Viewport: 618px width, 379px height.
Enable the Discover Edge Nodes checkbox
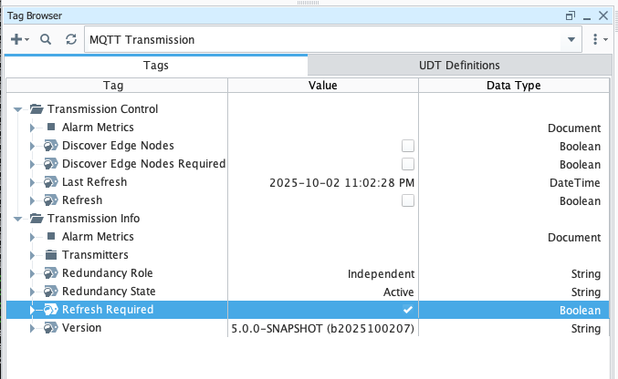408,146
